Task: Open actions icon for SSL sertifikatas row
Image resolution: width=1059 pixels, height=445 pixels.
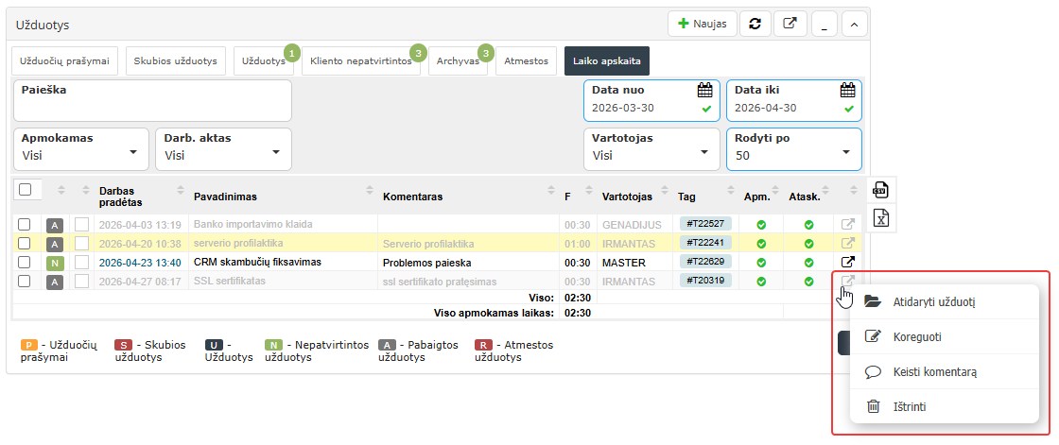Action: [847, 280]
